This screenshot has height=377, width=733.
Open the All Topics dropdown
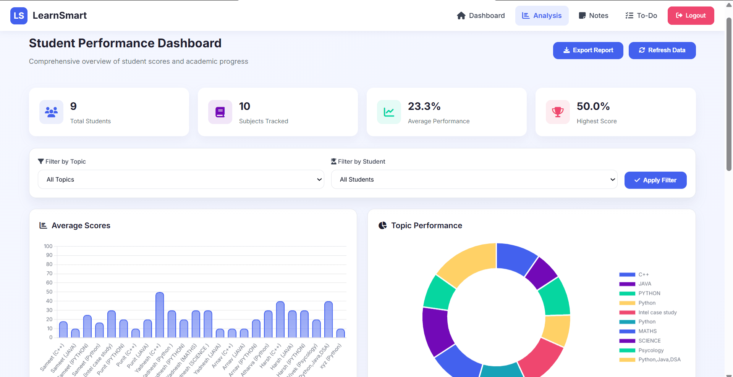coord(181,179)
